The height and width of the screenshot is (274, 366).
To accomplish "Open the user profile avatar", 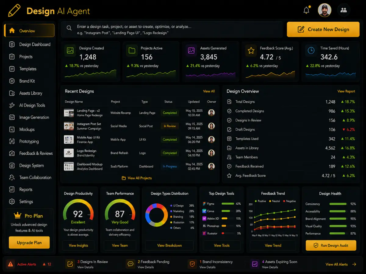I will [x=325, y=10].
